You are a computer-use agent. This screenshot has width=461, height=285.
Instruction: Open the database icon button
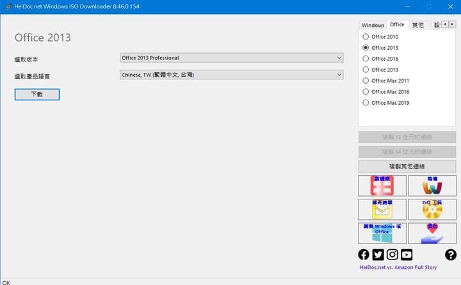point(382,185)
